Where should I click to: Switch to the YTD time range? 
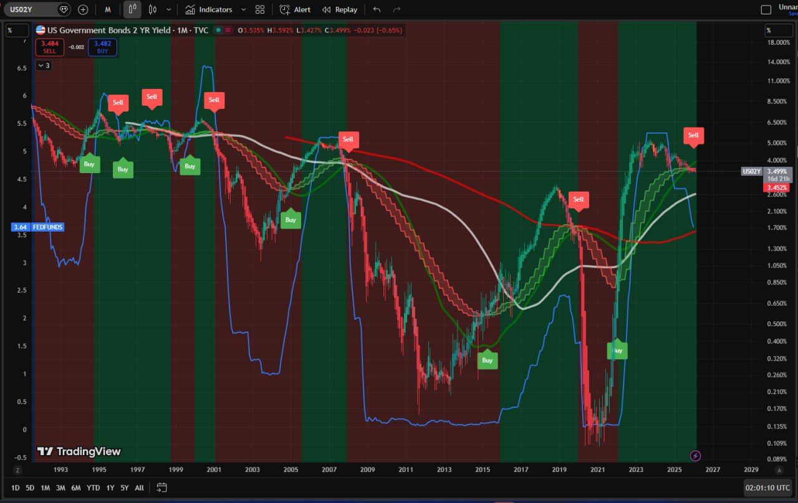(x=93, y=487)
